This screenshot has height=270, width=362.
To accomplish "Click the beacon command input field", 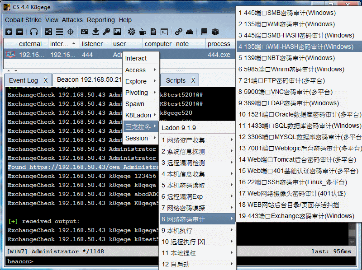I will pyautogui.click(x=181, y=261).
